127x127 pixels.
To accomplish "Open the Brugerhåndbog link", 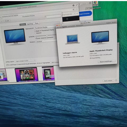I will coord(96,58).
